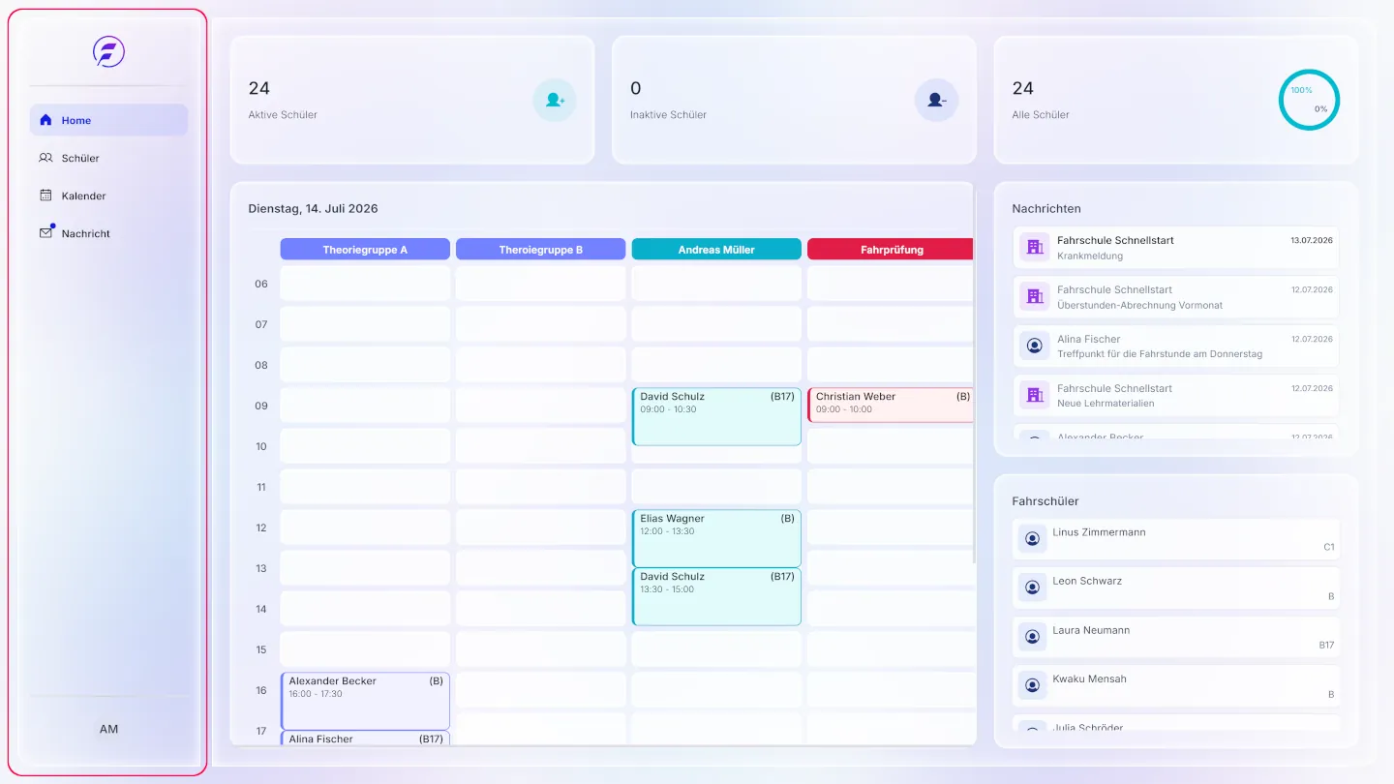Click the B17 class label for Laura Neumann

coord(1326,645)
